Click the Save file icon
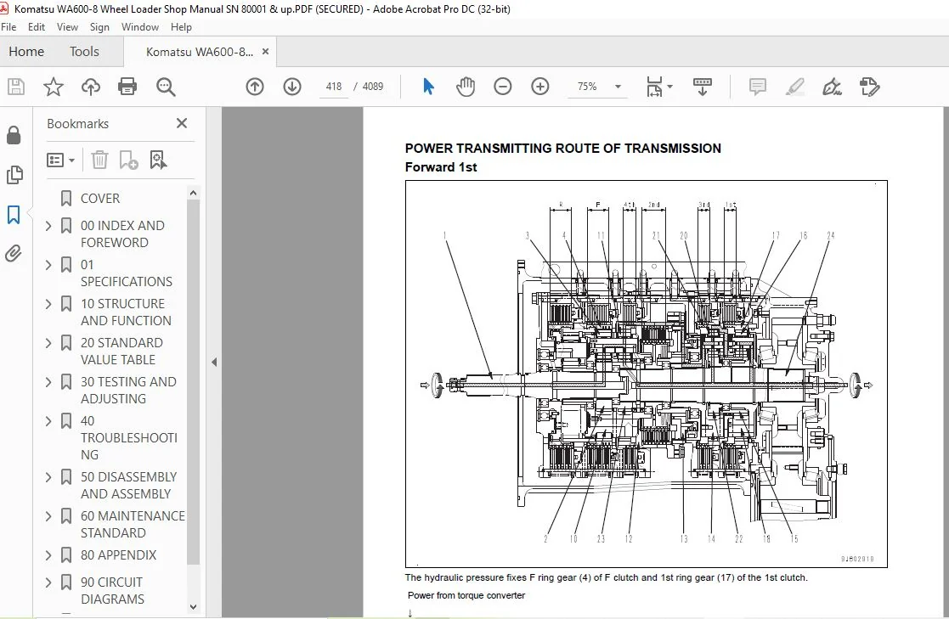This screenshot has width=949, height=619. coord(16,87)
